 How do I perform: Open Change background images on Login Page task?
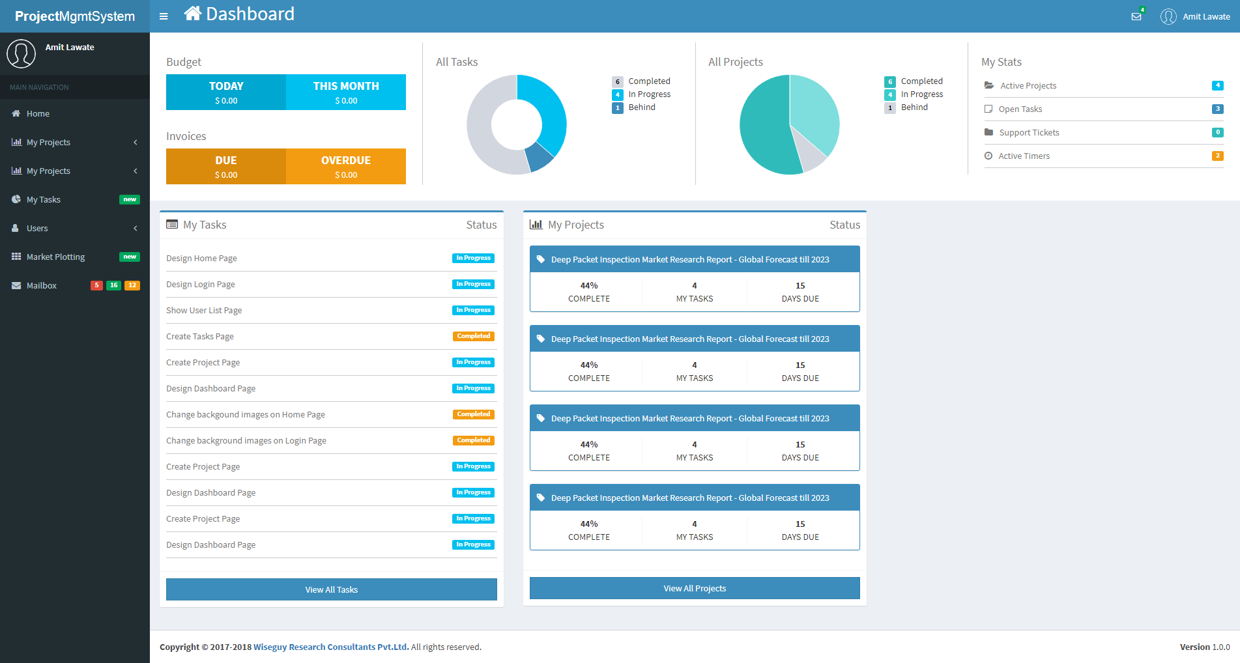[x=246, y=440]
